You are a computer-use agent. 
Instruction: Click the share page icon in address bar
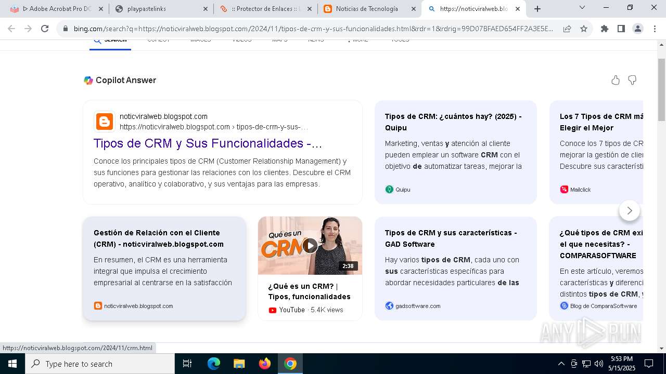(x=567, y=29)
